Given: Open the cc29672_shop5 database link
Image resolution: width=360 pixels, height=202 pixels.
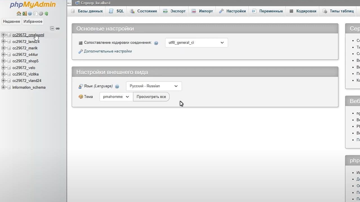Looking at the screenshot, I should pos(25,61).
